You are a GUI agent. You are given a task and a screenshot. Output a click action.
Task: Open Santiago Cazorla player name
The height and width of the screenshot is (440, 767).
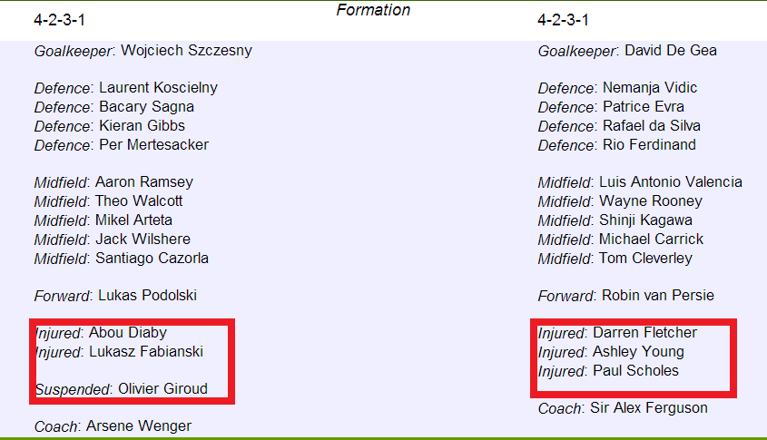pos(152,259)
